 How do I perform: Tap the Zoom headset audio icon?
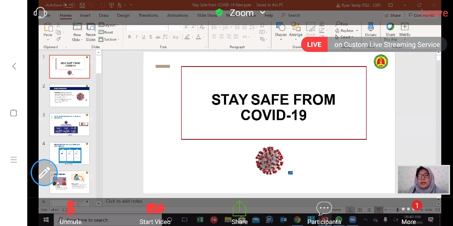coord(40,13)
